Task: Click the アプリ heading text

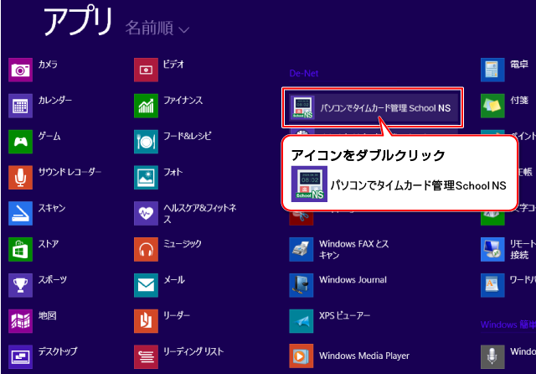Action: click(x=78, y=21)
